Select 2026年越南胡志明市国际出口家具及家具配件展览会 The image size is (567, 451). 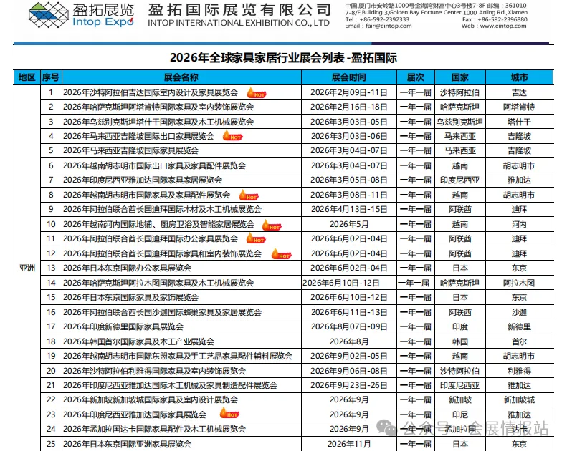pos(154,165)
